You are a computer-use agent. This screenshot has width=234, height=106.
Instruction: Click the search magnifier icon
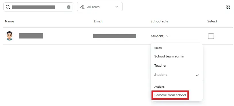[x=8, y=7]
